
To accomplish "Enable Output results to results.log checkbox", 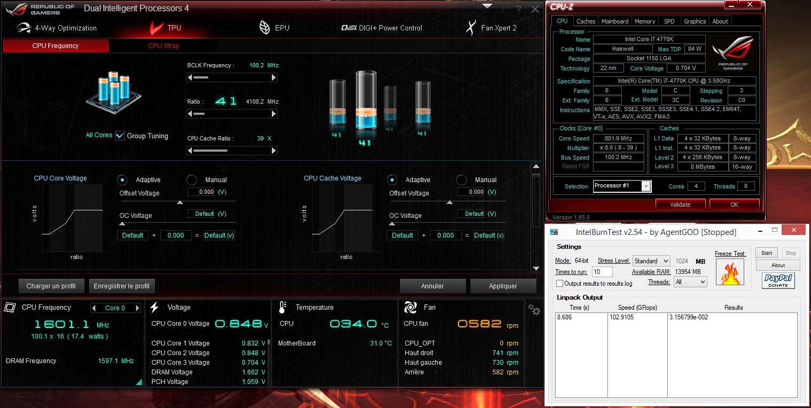I will 559,284.
